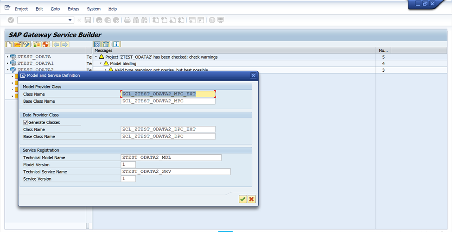
Task: Click the Display/Change pencil icon
Action: [26, 44]
